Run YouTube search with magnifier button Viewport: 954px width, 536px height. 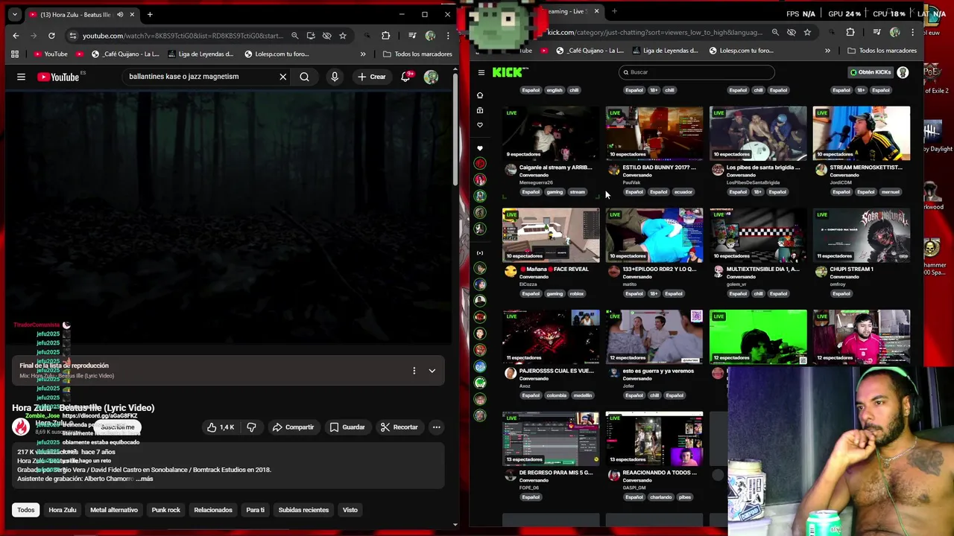pyautogui.click(x=304, y=77)
